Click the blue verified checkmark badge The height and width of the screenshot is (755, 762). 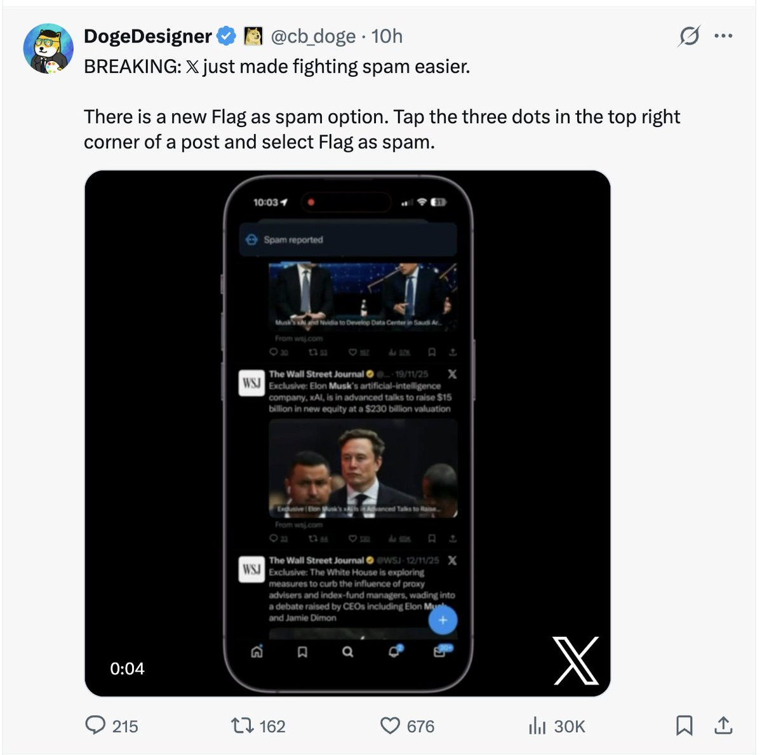pyautogui.click(x=226, y=36)
